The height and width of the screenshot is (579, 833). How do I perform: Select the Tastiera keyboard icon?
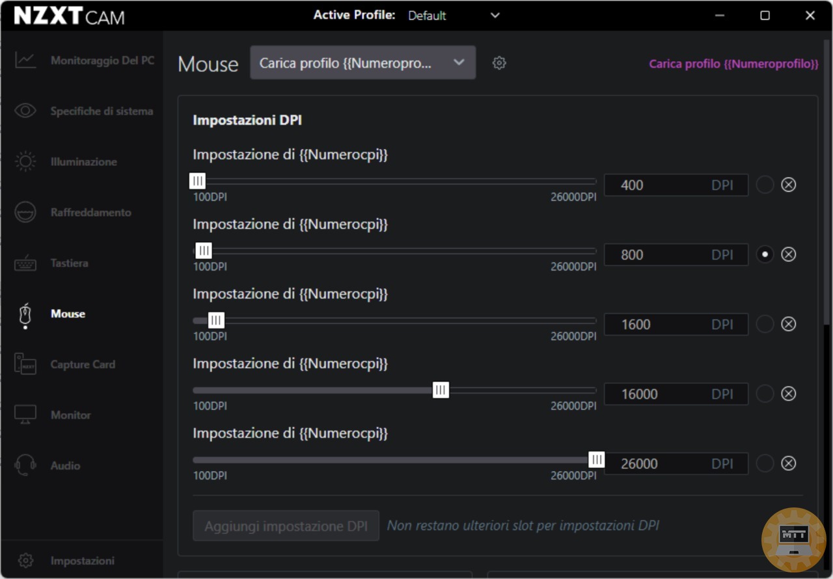pos(25,263)
